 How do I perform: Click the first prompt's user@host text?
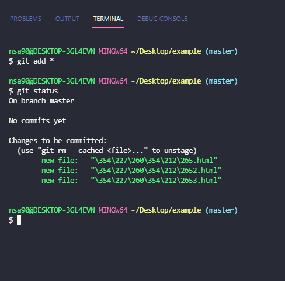52,51
